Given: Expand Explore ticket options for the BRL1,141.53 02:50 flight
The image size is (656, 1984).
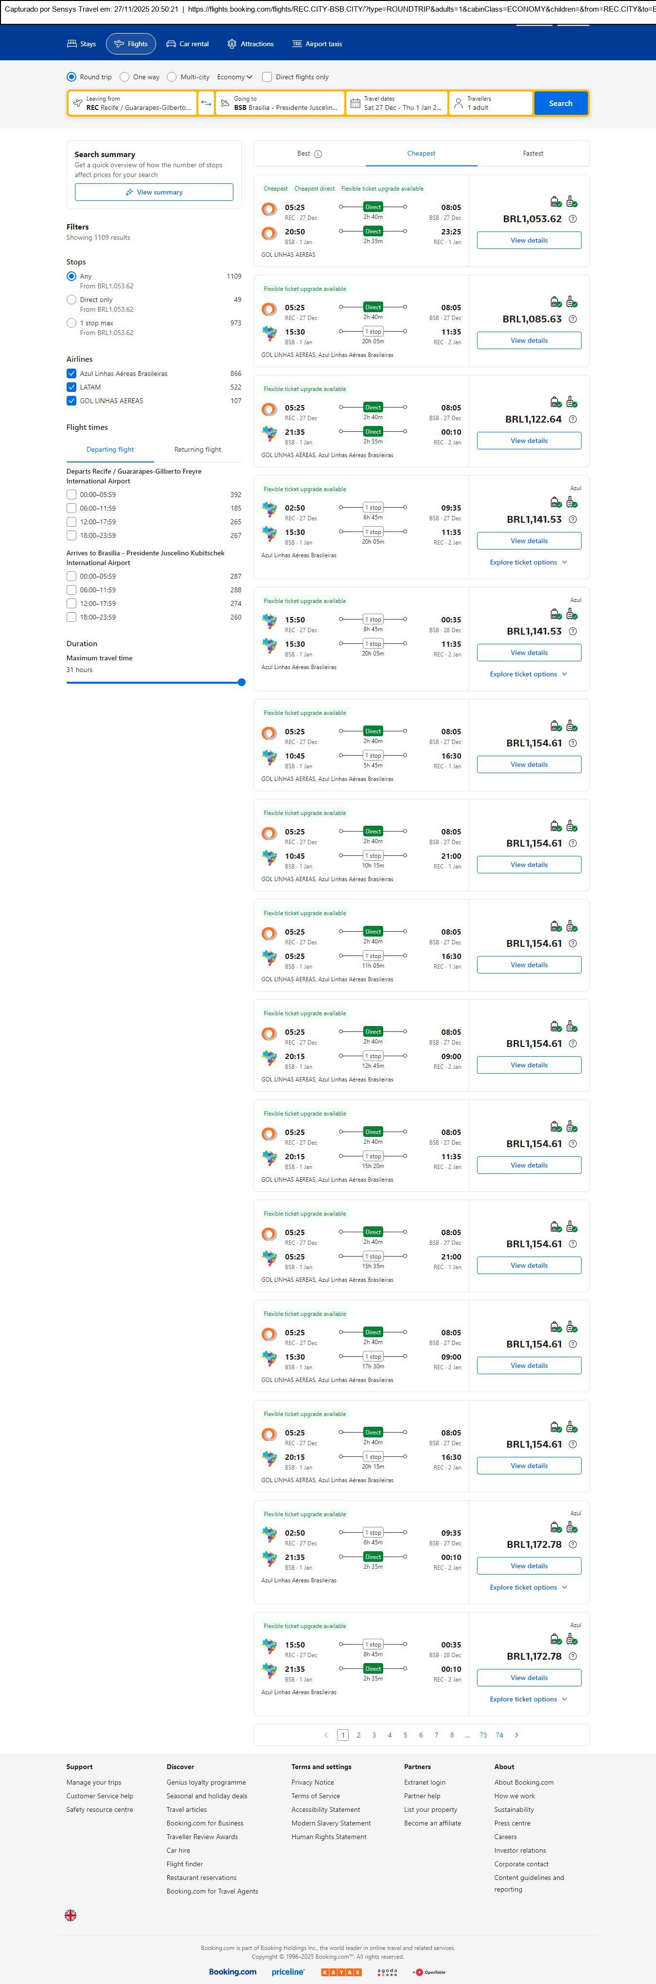Looking at the screenshot, I should 528,562.
